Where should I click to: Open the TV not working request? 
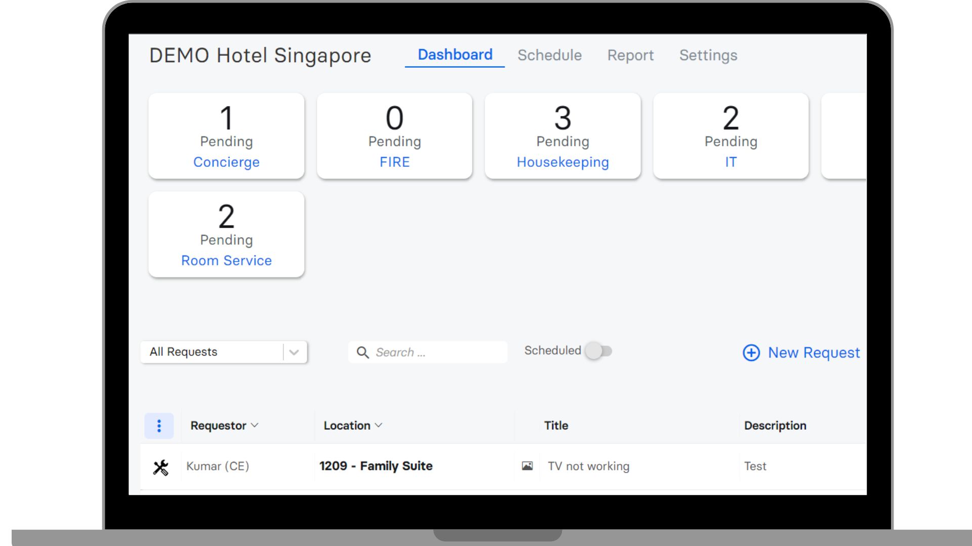click(x=589, y=466)
